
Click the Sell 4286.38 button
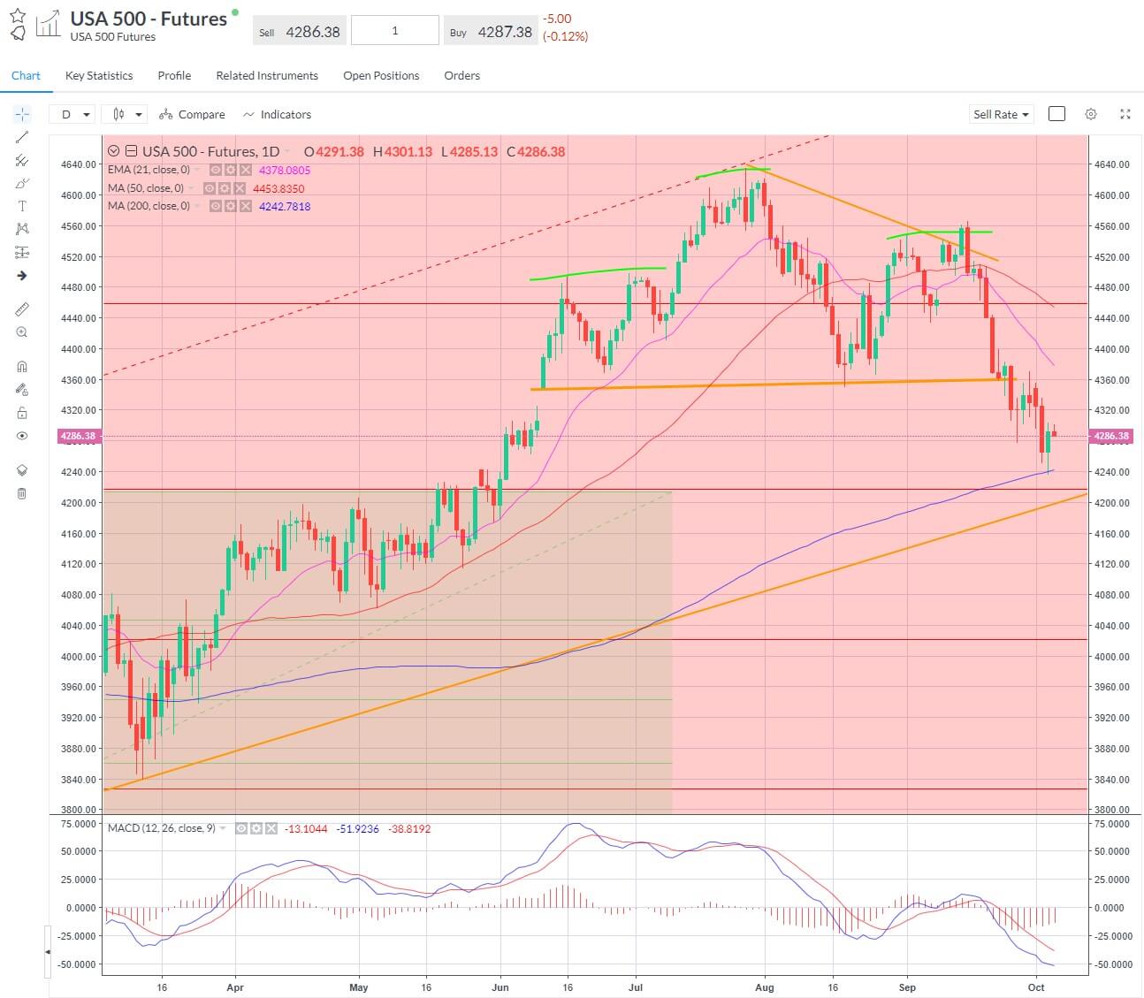[x=300, y=31]
